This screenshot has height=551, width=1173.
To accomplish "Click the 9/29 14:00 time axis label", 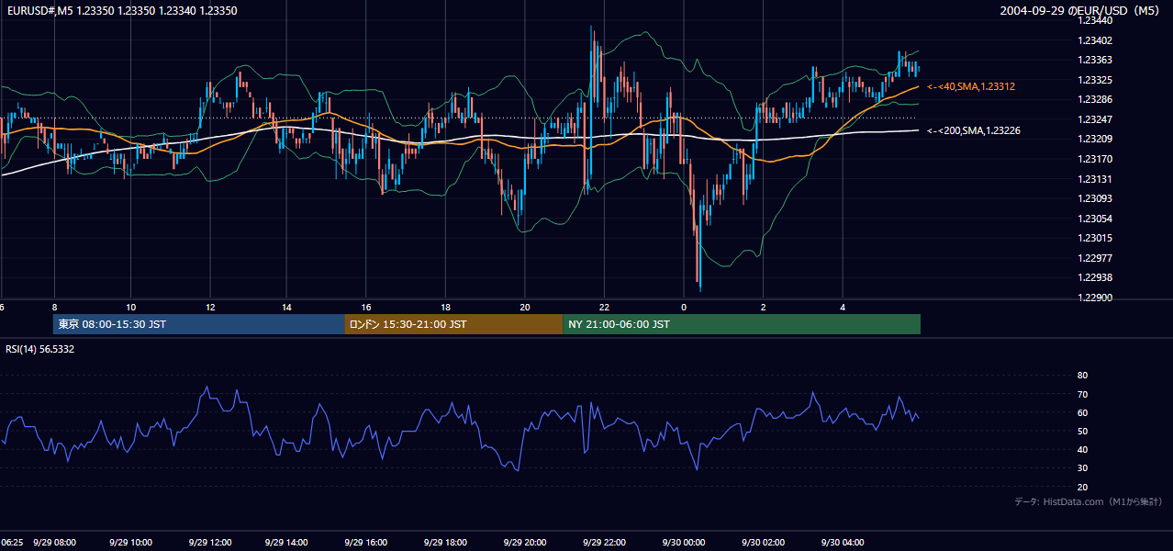I will point(288,543).
